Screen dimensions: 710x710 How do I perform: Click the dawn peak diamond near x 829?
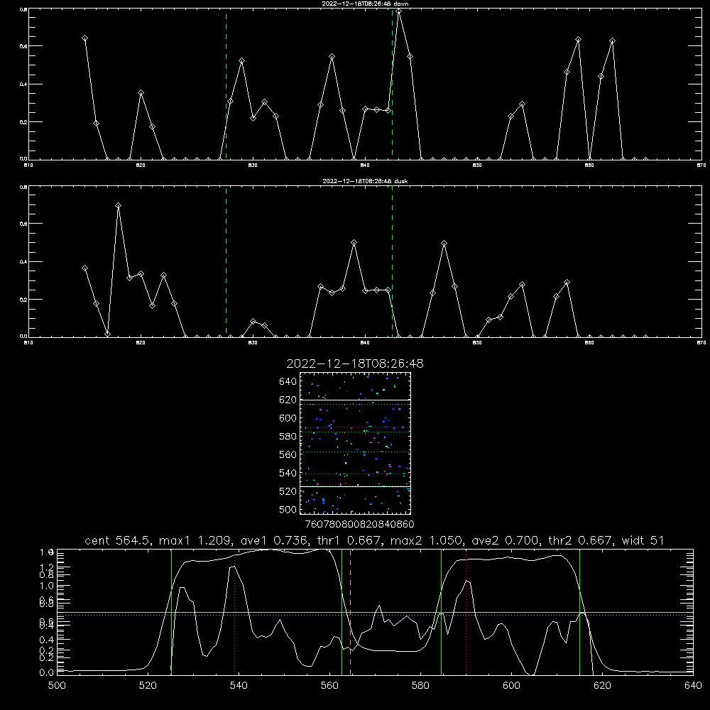pos(242,60)
